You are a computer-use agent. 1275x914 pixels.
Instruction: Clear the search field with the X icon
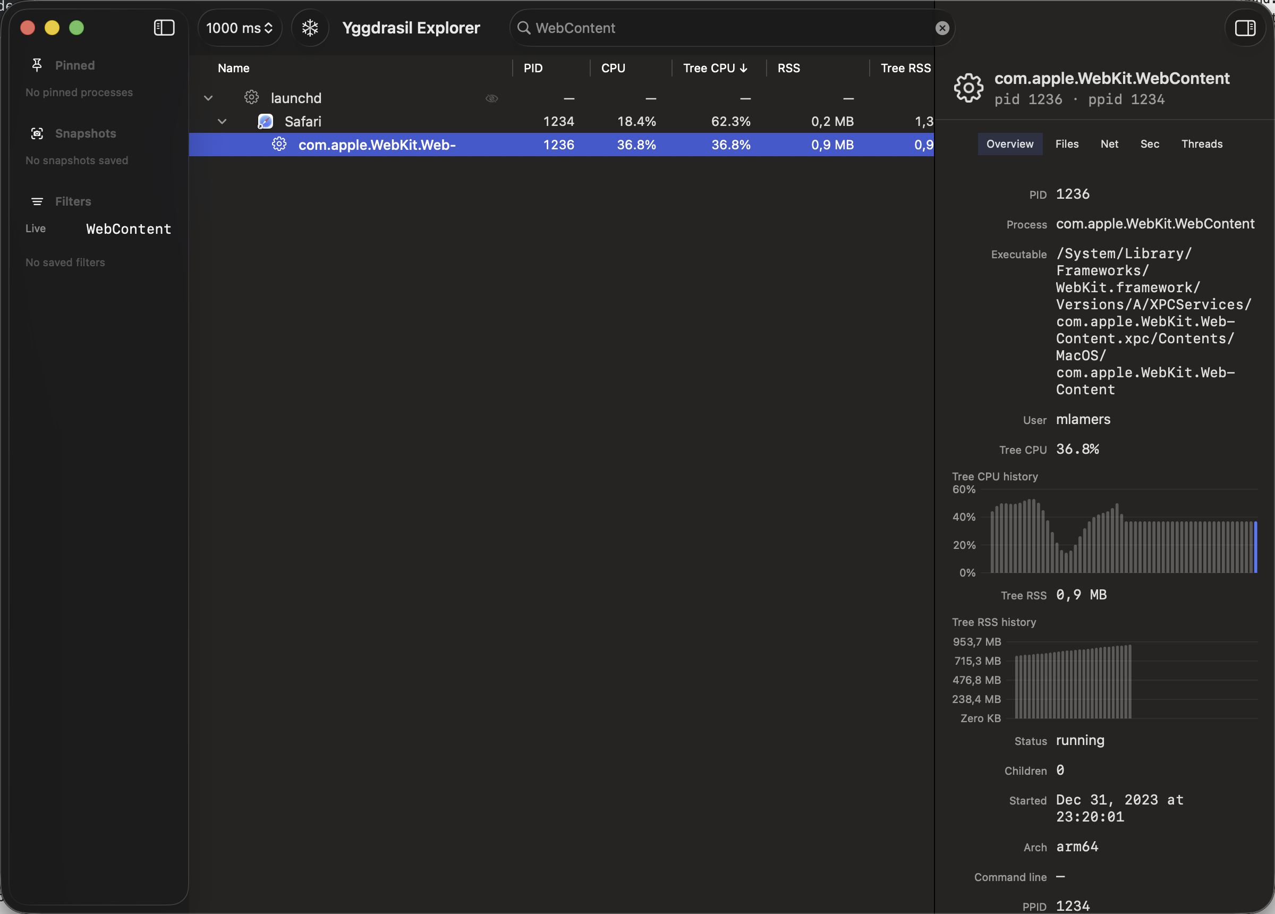[x=942, y=28]
